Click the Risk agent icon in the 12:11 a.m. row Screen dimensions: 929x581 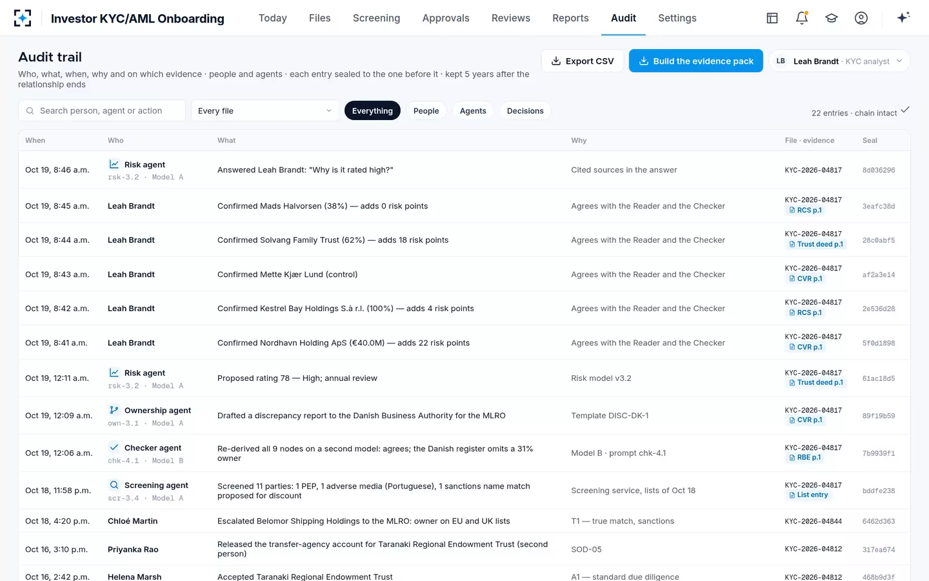click(x=114, y=372)
